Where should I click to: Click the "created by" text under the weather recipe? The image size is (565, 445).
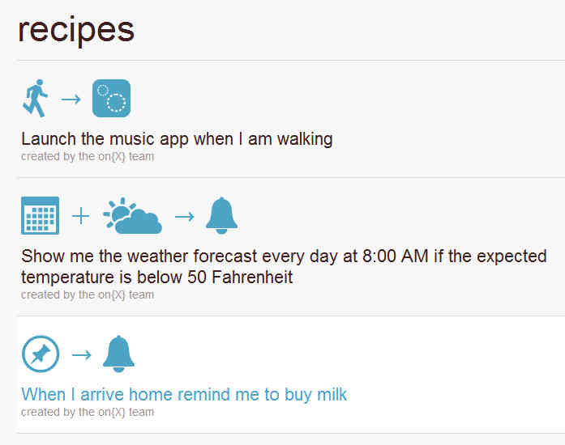pyautogui.click(x=88, y=295)
